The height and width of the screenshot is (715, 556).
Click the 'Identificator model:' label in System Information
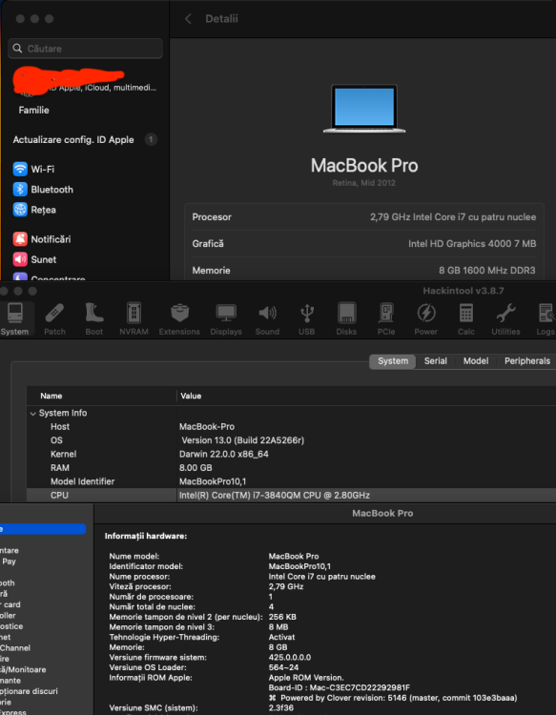146,566
